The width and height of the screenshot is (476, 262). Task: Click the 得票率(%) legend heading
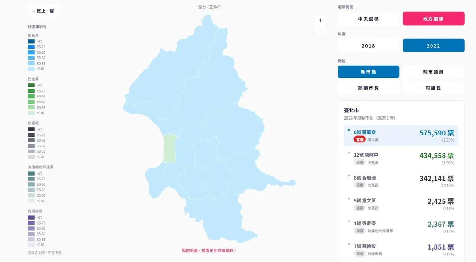tap(37, 27)
